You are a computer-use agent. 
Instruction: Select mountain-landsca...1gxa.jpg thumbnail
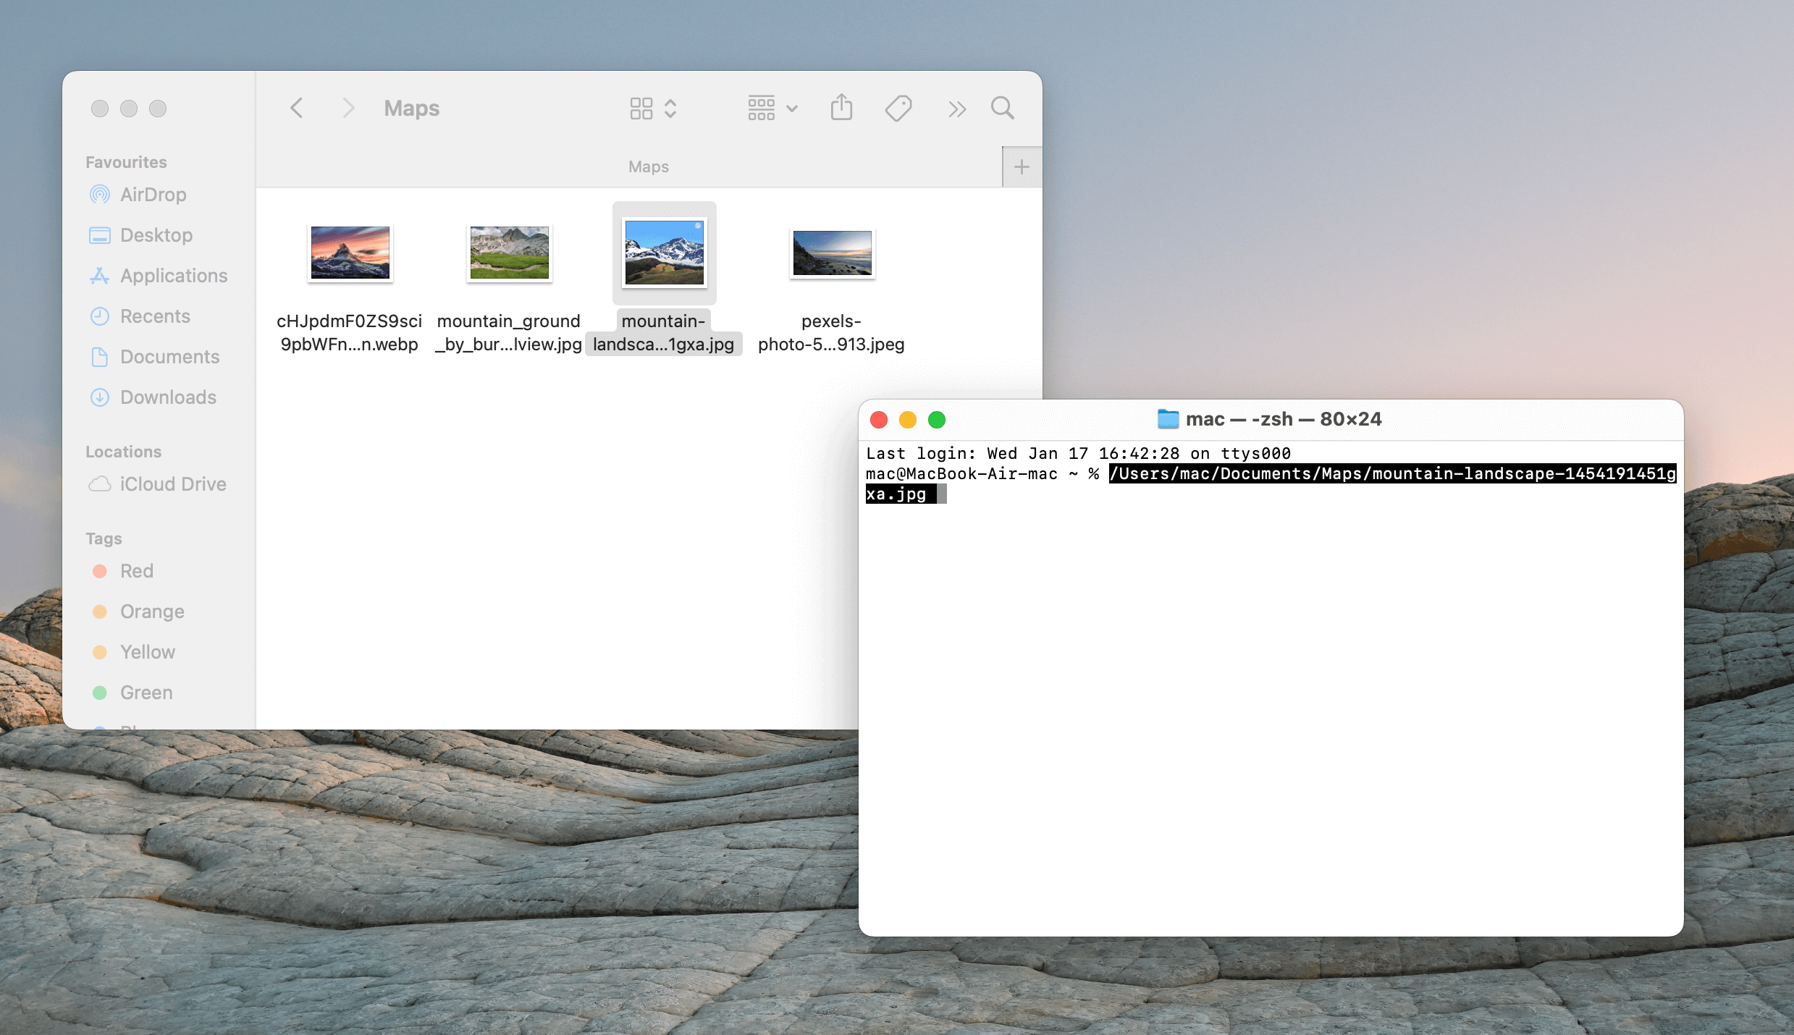(x=665, y=253)
